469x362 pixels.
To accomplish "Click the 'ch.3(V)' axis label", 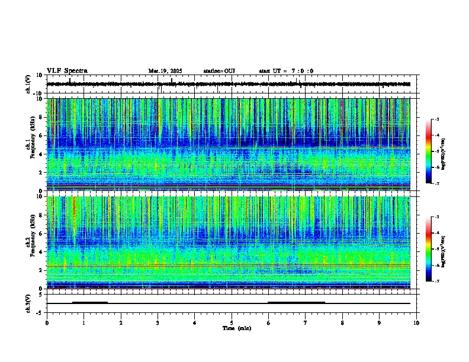I will click(x=28, y=303).
